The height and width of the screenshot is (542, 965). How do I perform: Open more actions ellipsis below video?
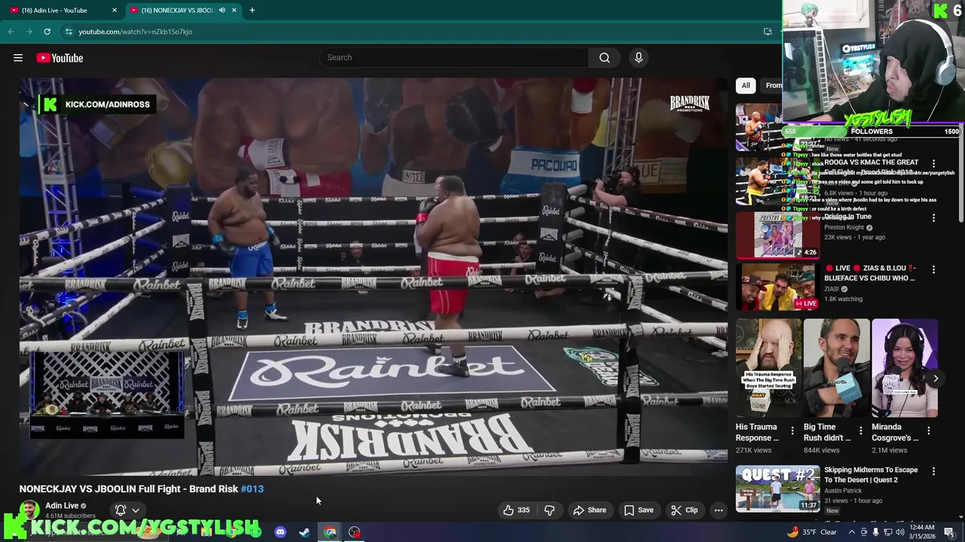(x=718, y=510)
